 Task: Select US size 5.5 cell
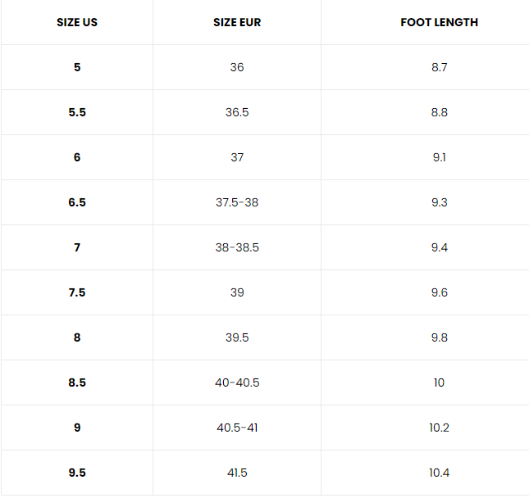click(x=77, y=112)
